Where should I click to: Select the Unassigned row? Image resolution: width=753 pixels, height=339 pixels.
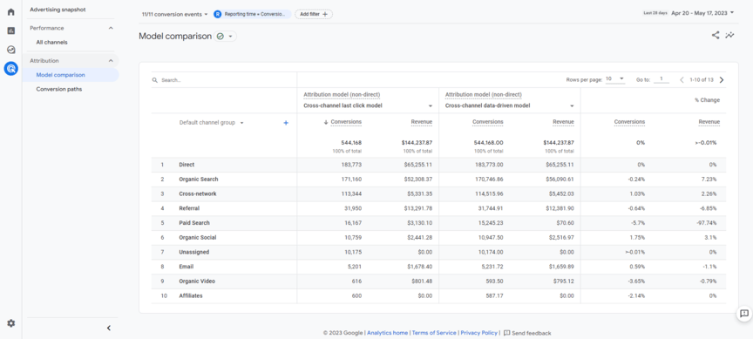(x=438, y=252)
